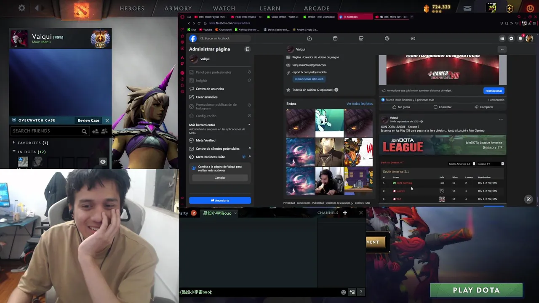Image resolution: width=539 pixels, height=303 pixels.
Task: Click the Anunciarte button
Action: point(220,200)
